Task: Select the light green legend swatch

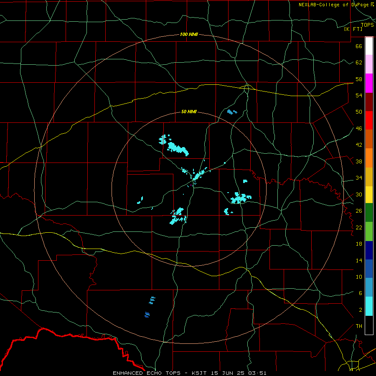Action: (369, 231)
